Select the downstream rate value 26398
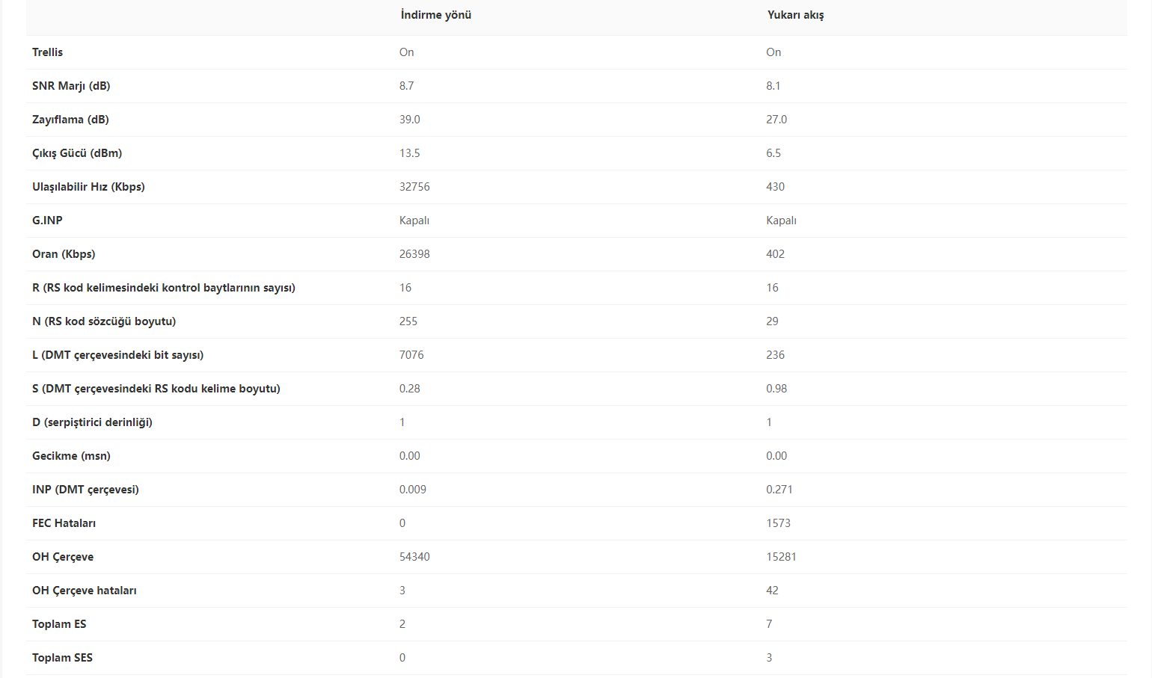Viewport: 1152px width, 678px height. click(x=414, y=254)
